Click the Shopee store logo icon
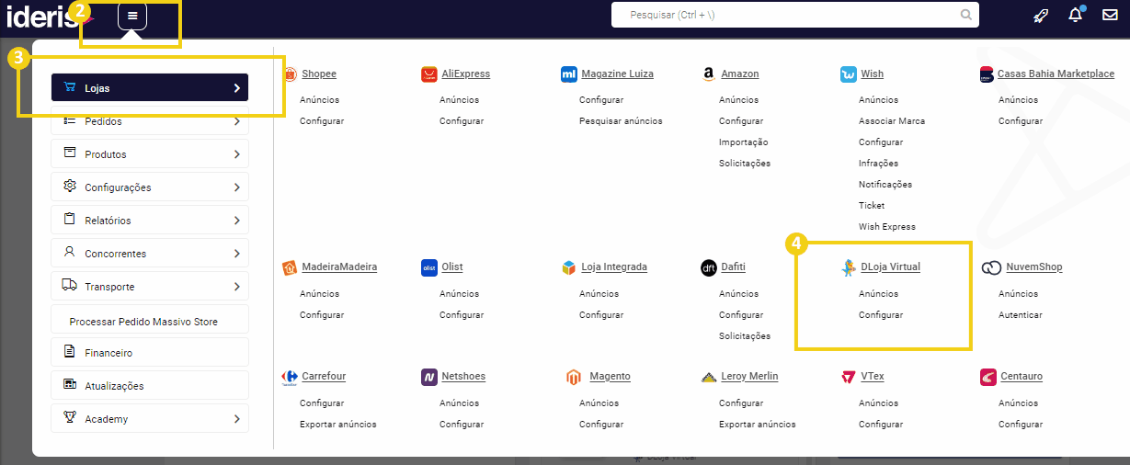This screenshot has width=1130, height=465. (290, 74)
